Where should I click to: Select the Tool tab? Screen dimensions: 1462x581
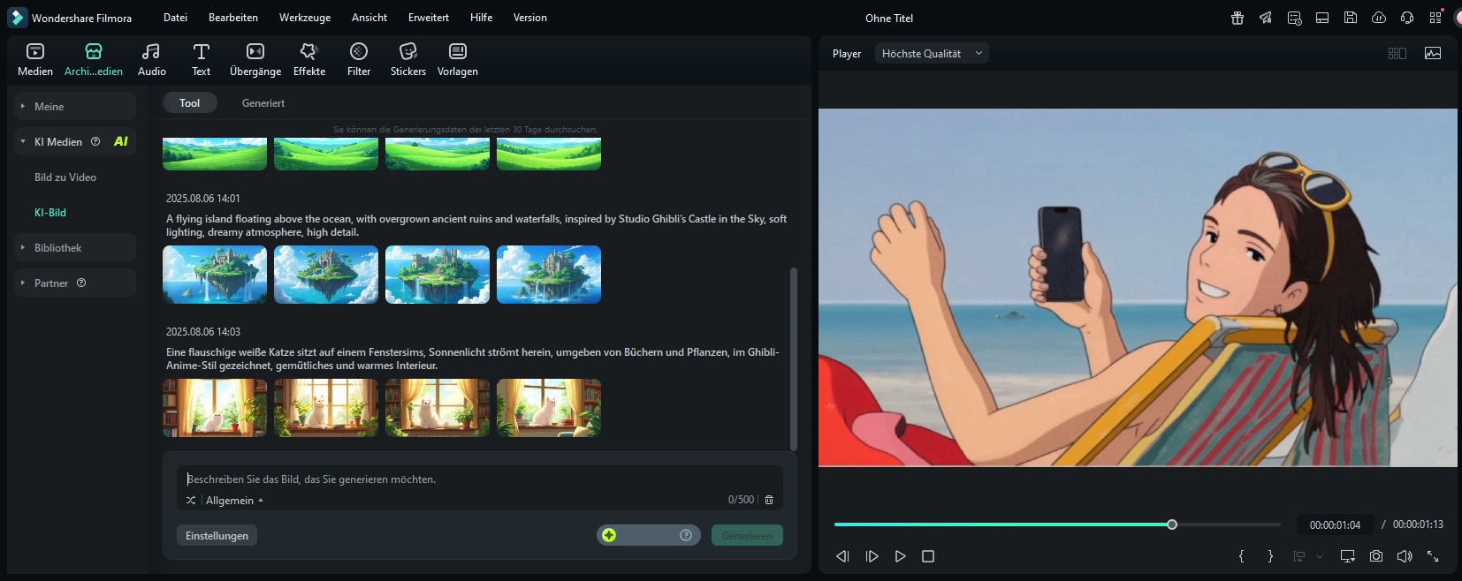[x=190, y=103]
